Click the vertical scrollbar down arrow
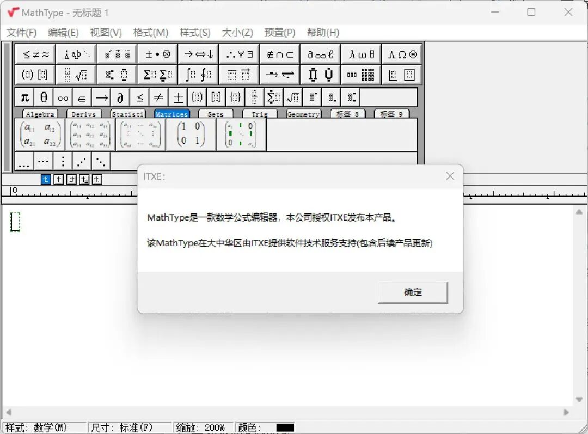The image size is (588, 434). pos(579,400)
